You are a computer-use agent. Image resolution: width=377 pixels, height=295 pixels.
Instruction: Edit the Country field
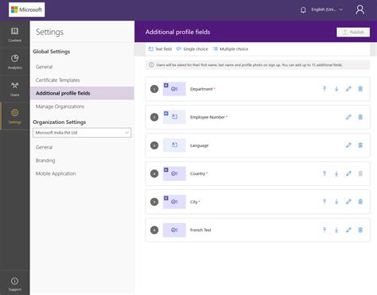348,173
